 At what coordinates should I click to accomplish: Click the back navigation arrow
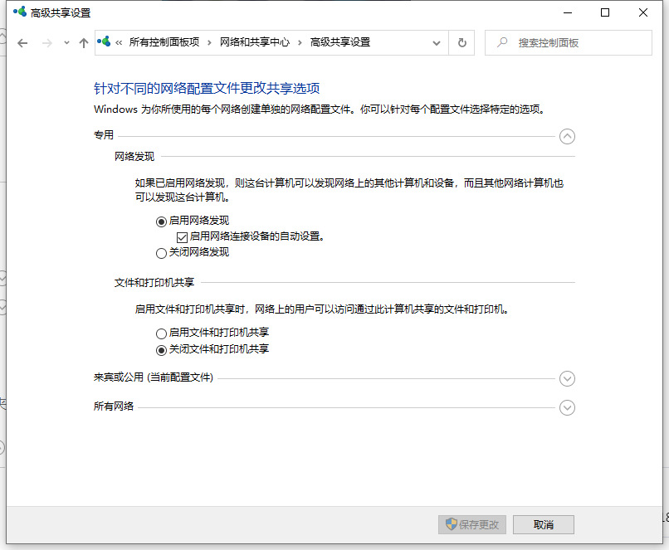(22, 43)
